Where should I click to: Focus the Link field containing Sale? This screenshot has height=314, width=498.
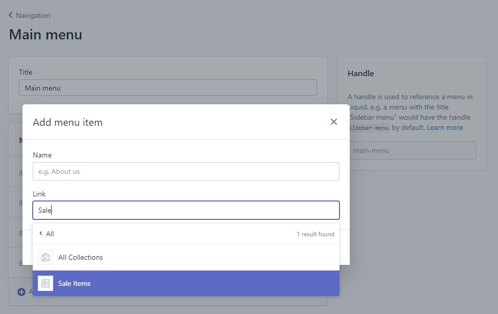click(186, 210)
